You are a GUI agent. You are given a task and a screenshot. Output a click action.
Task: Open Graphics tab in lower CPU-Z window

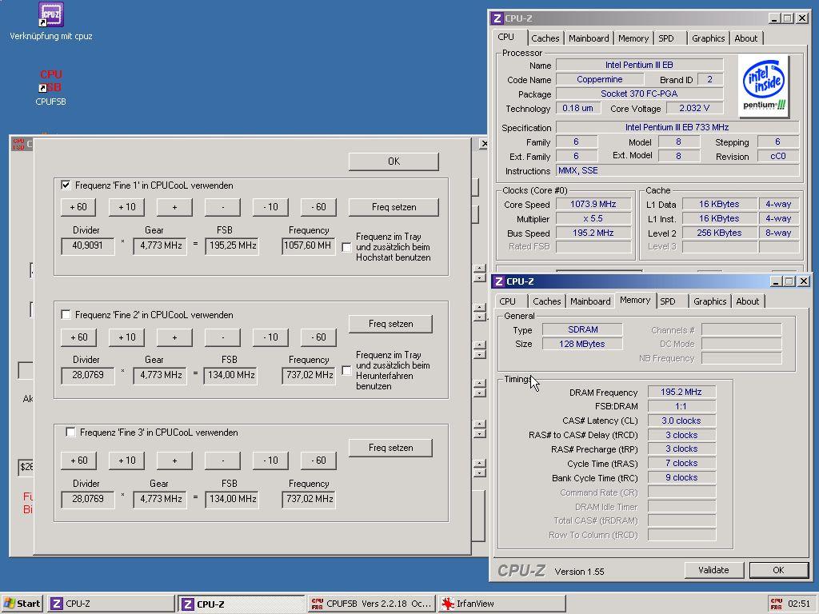[x=709, y=301]
